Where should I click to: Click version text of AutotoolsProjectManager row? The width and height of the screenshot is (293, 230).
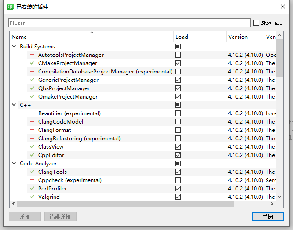point(245,55)
